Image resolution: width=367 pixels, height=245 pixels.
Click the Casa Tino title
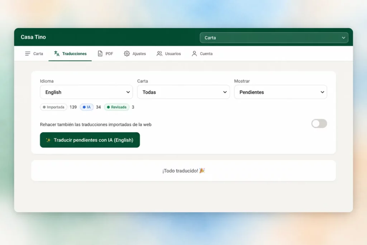click(33, 37)
